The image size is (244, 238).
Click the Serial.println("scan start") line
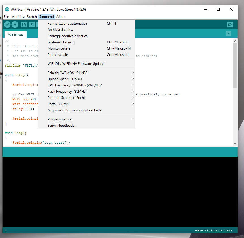[41, 143]
